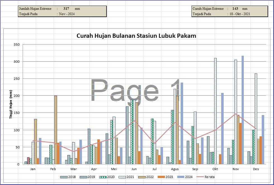Select the chart title Curah Hujan Bulanan
Image resolution: width=274 pixels, height=185 pixels.
[136, 36]
